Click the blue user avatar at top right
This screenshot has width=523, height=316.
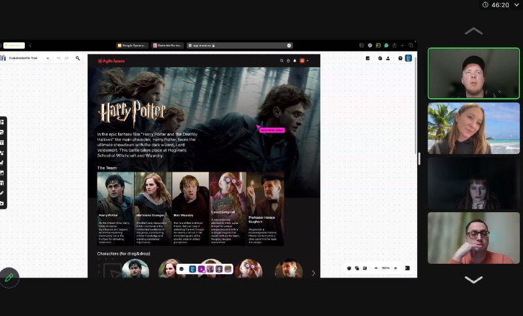point(408,58)
